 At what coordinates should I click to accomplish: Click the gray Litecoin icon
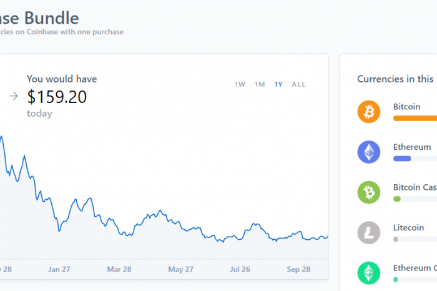[369, 233]
